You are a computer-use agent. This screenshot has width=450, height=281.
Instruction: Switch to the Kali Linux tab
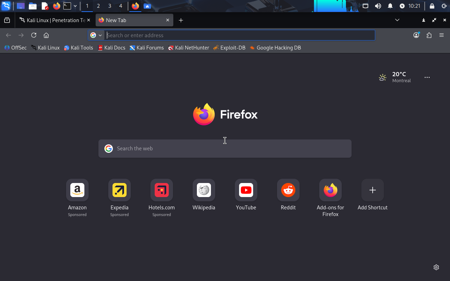[55, 20]
